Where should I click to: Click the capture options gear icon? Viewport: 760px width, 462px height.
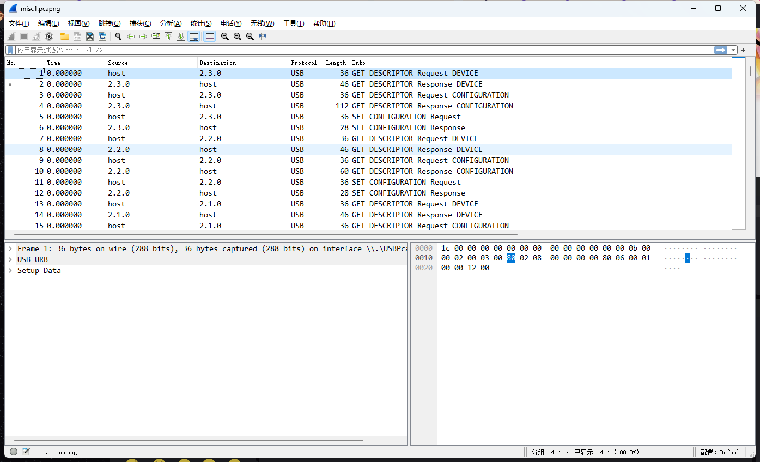point(49,37)
